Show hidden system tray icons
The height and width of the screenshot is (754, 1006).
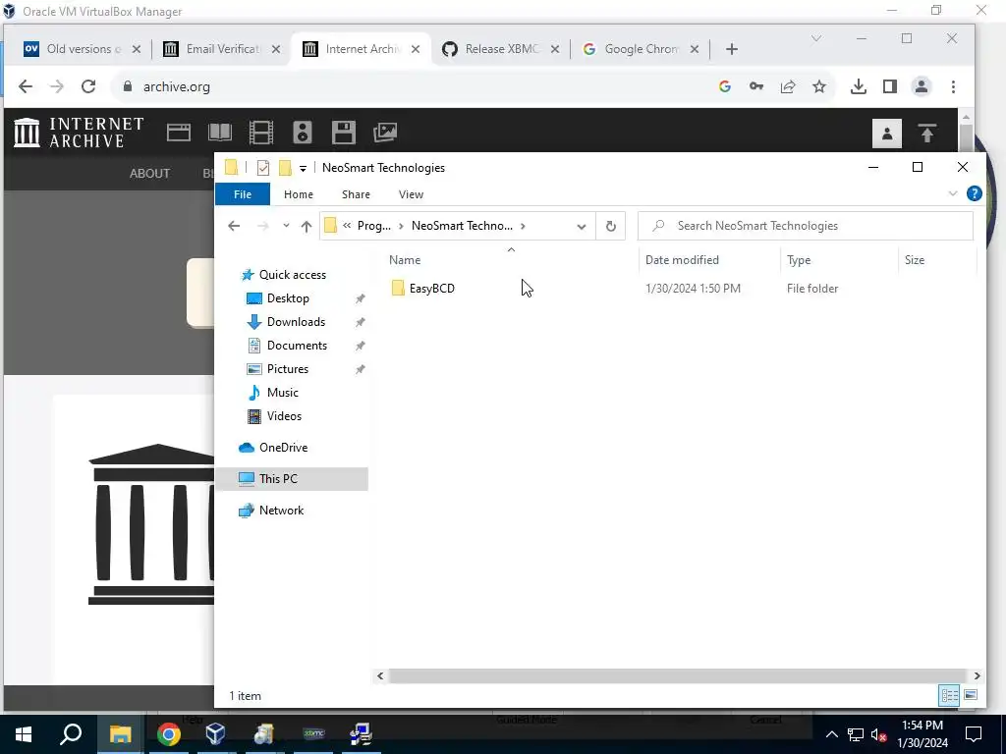pyautogui.click(x=831, y=734)
